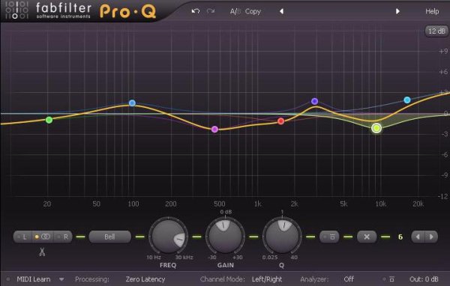
Task: Select the blue EQ band at 100 Hz
Action: pyautogui.click(x=132, y=103)
